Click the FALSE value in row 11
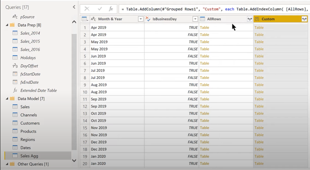Image resolution: width=310 pixels, height=170 pixels. click(x=193, y=99)
